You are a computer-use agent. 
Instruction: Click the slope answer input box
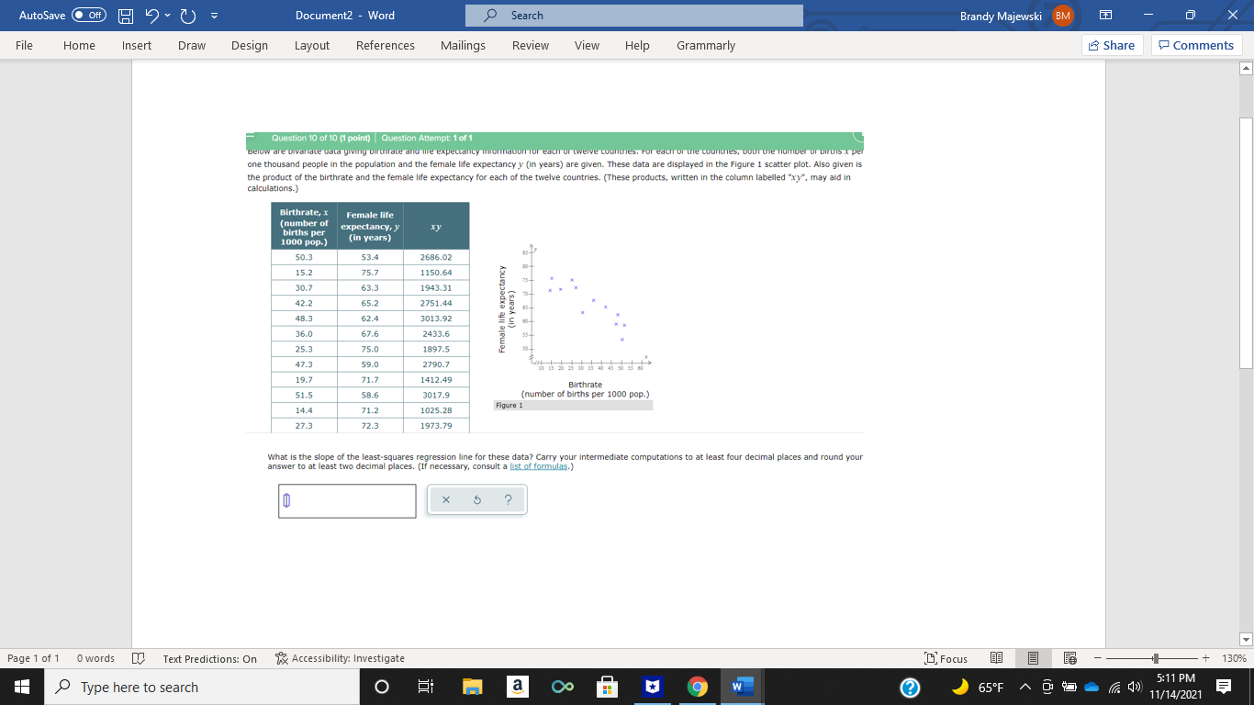coord(347,500)
